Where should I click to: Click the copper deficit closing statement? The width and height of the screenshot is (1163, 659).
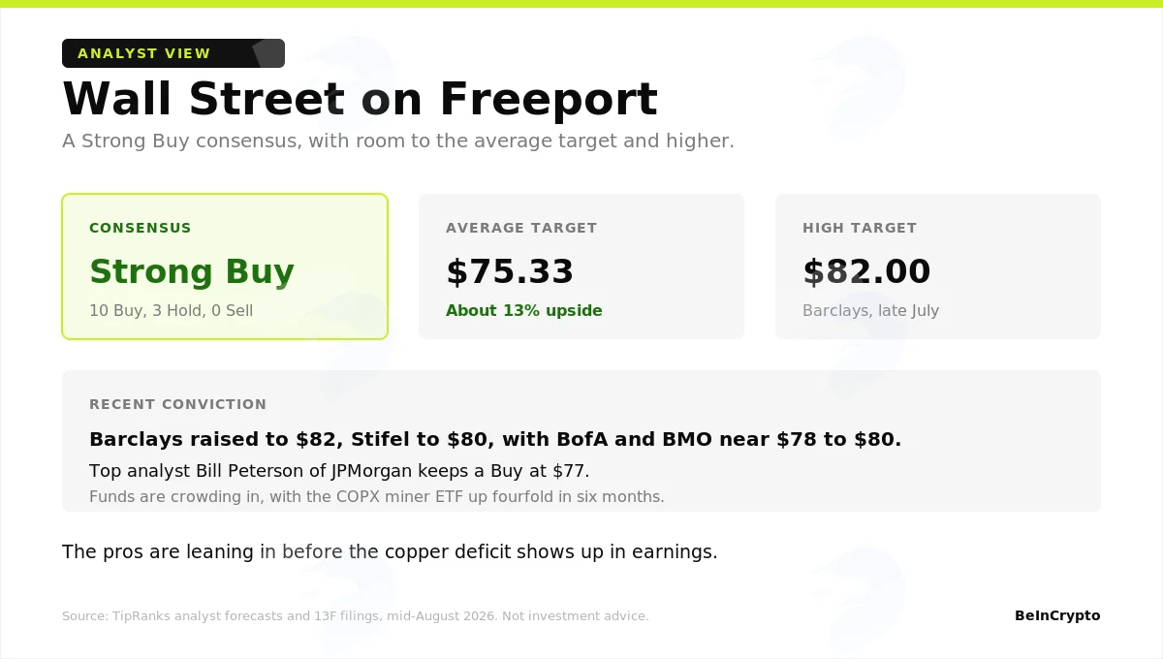point(390,552)
